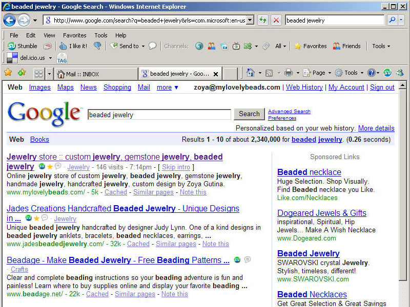The width and height of the screenshot is (410, 307).
Task: Click the comment bubble icon in Beadage result
Action: pyautogui.click(x=247, y=260)
